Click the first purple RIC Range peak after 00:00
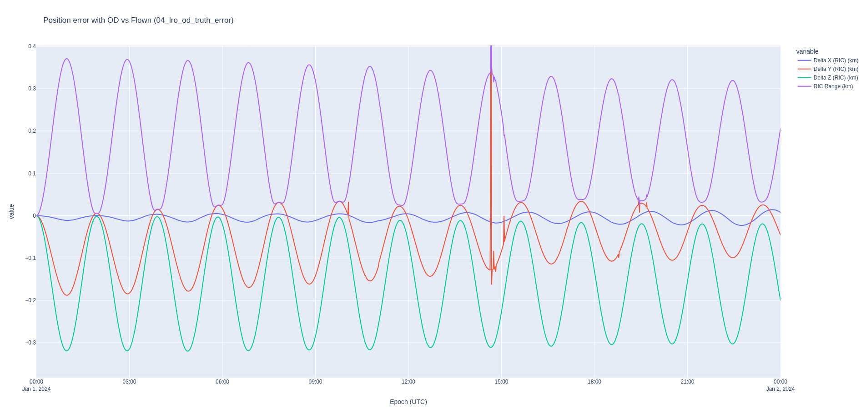Image resolution: width=866 pixels, height=414 pixels. 67,59
